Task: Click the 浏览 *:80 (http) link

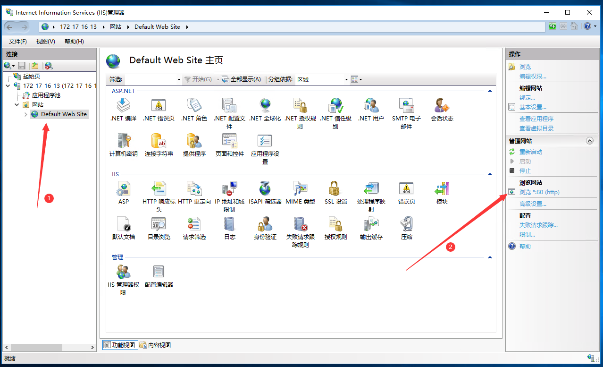Action: [539, 192]
